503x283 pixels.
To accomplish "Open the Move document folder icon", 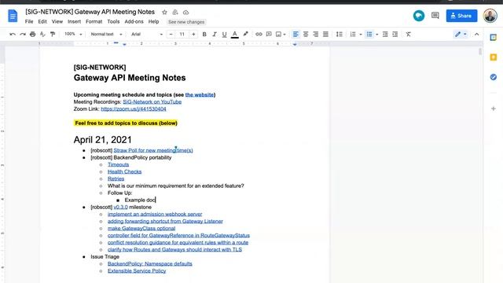I will 175,13.
